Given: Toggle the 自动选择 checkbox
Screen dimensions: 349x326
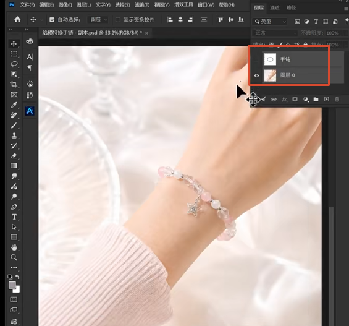Looking at the screenshot, I should coord(52,20).
